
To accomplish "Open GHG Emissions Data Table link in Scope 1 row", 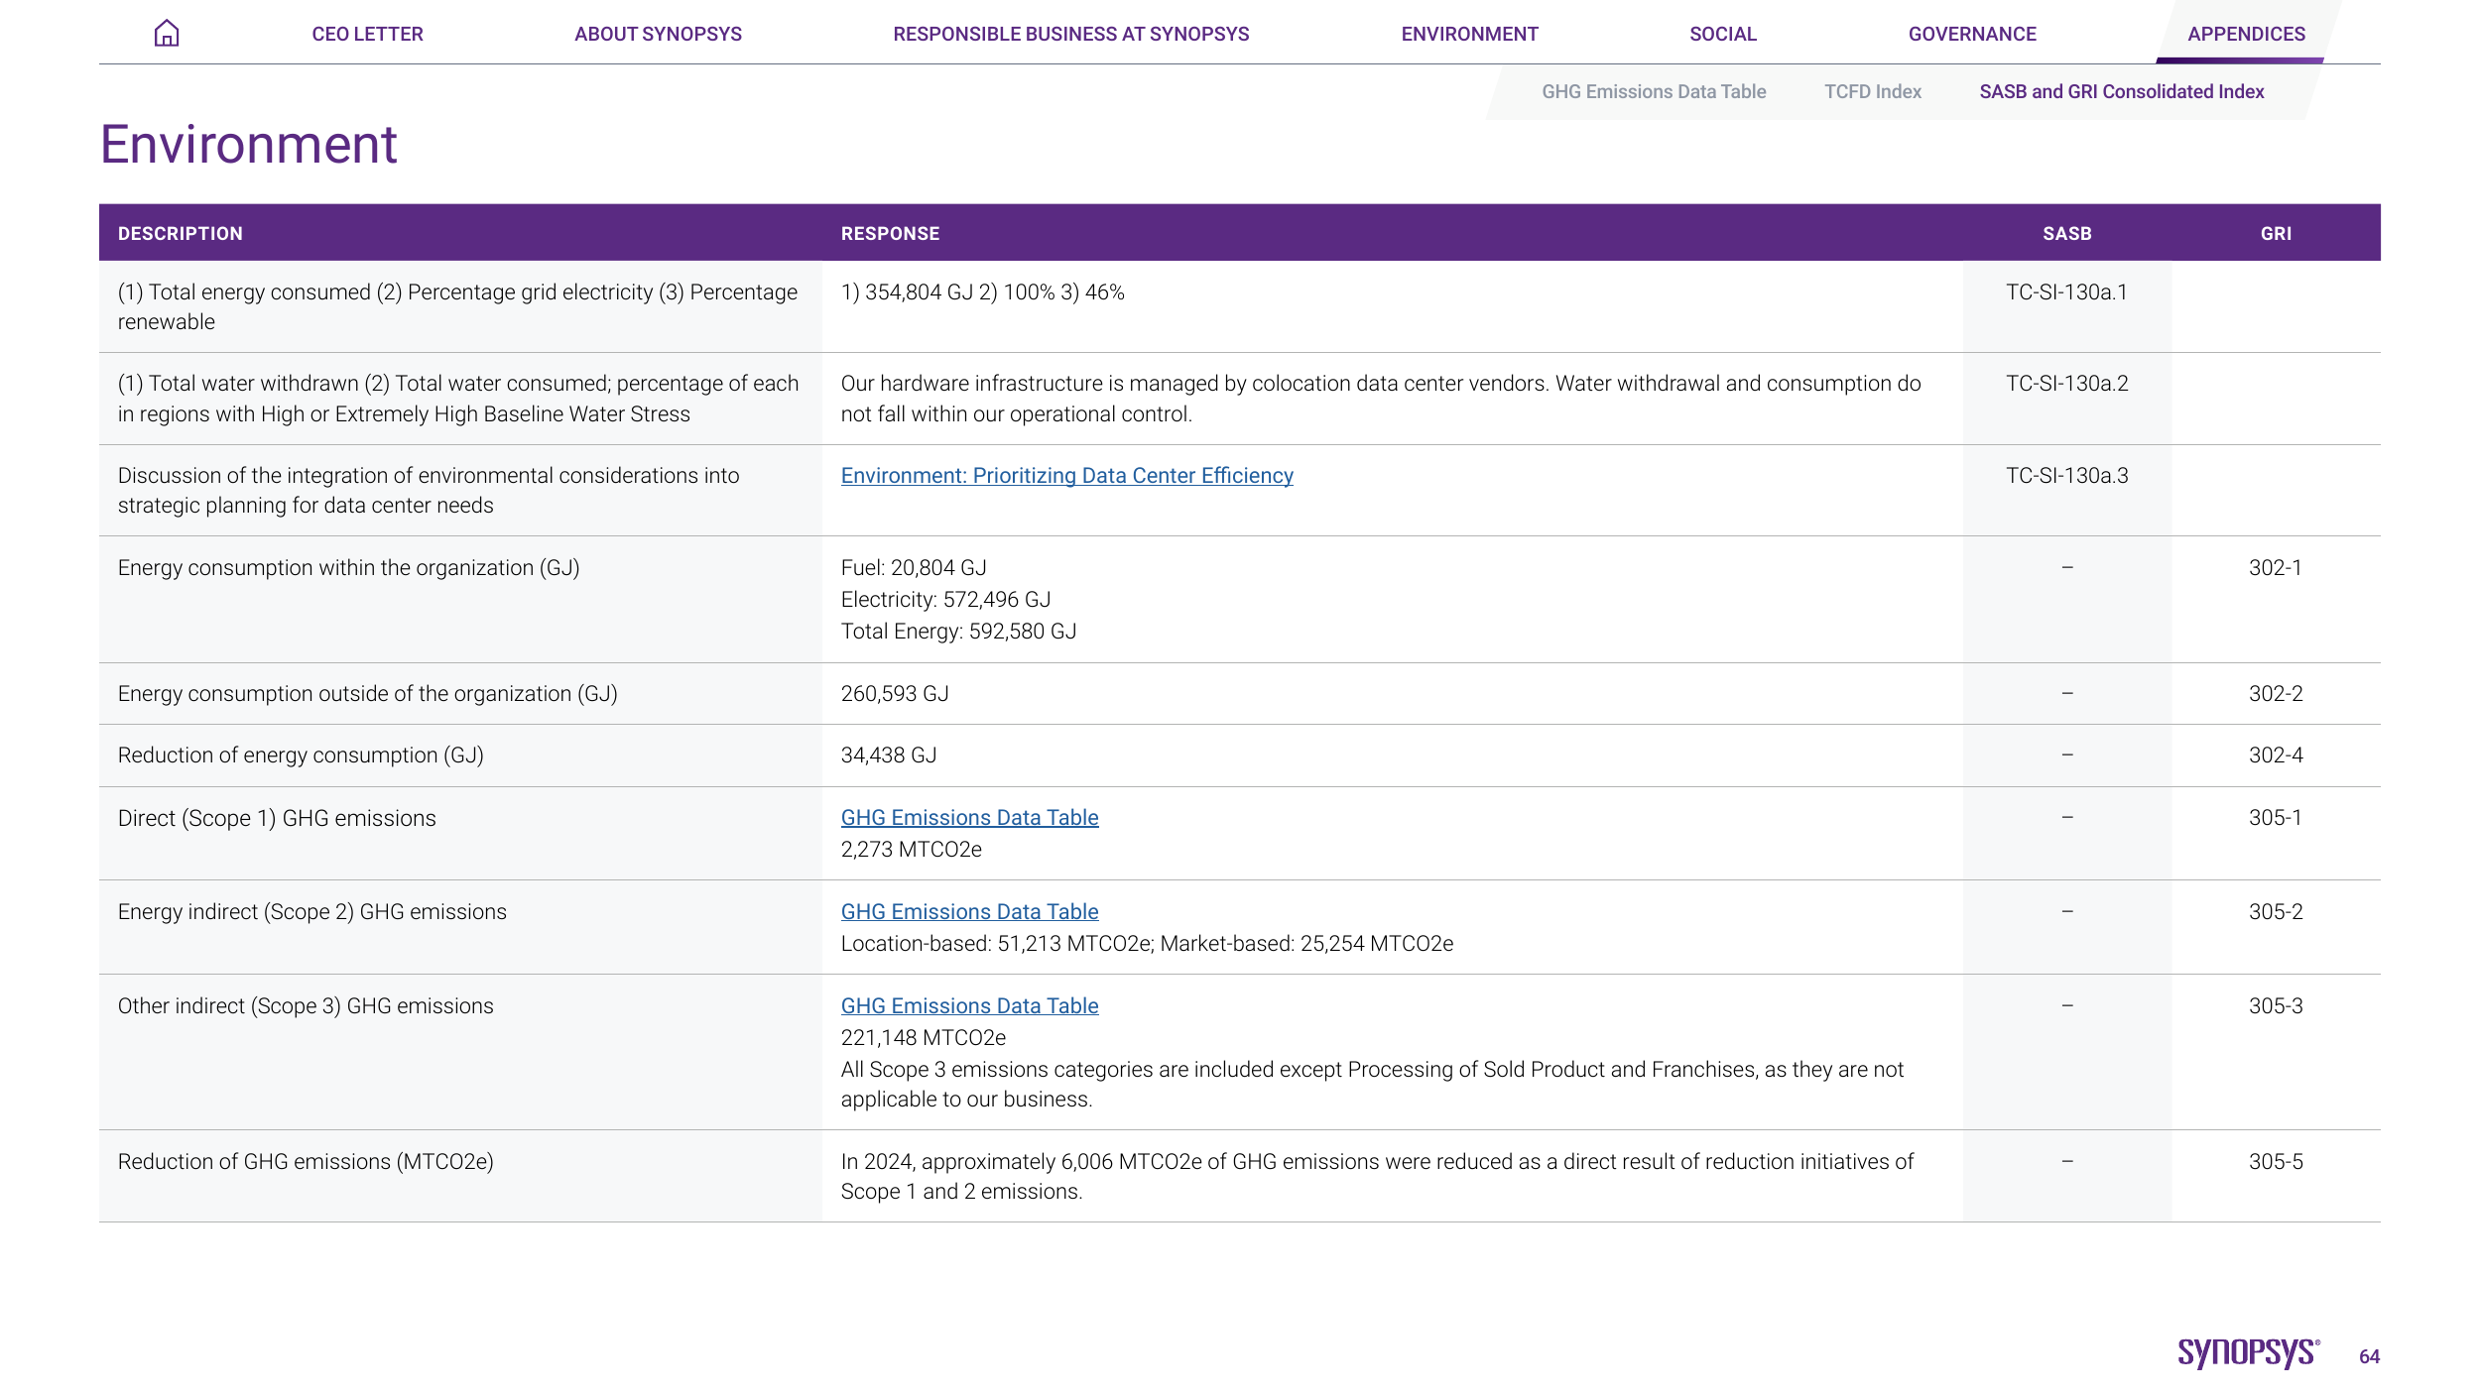I will 970,818.
